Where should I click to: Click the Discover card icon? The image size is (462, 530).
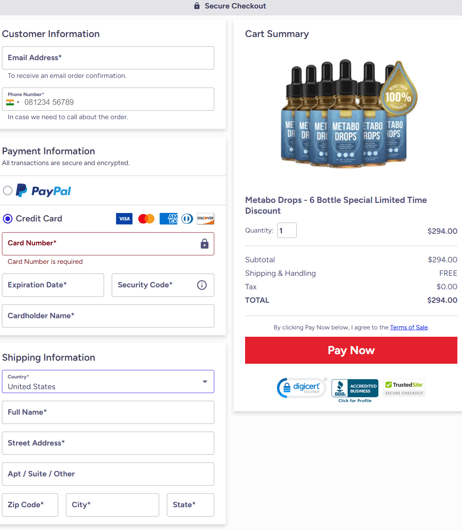(205, 219)
